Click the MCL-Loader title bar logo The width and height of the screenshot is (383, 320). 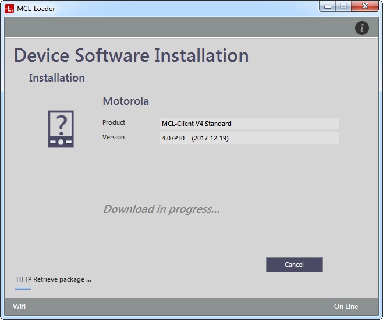tap(9, 9)
